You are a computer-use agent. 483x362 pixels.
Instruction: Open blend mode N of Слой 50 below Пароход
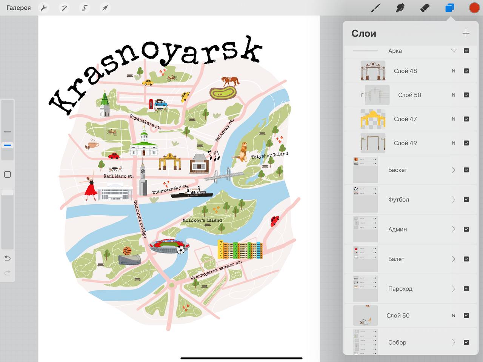(x=454, y=316)
